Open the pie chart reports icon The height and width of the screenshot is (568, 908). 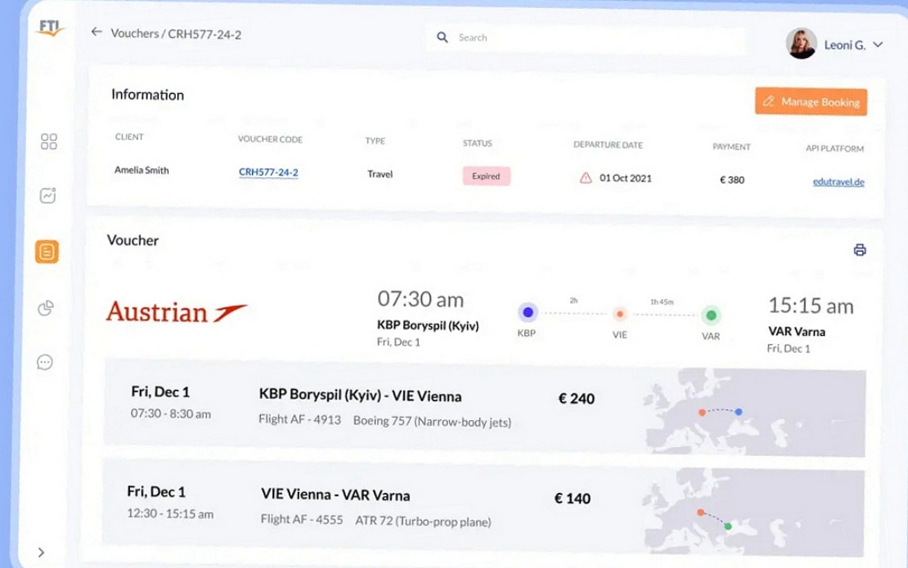(x=47, y=308)
